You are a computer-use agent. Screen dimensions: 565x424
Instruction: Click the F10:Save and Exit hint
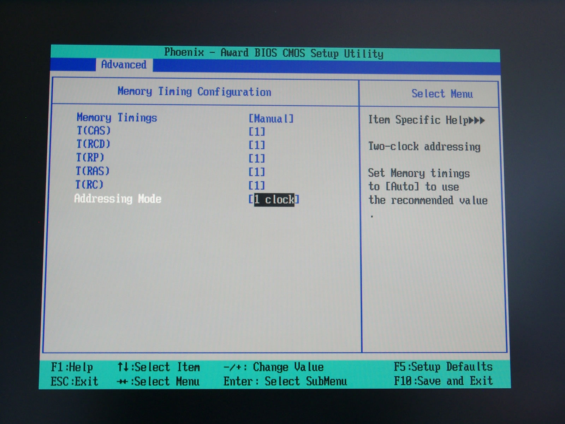point(443,381)
